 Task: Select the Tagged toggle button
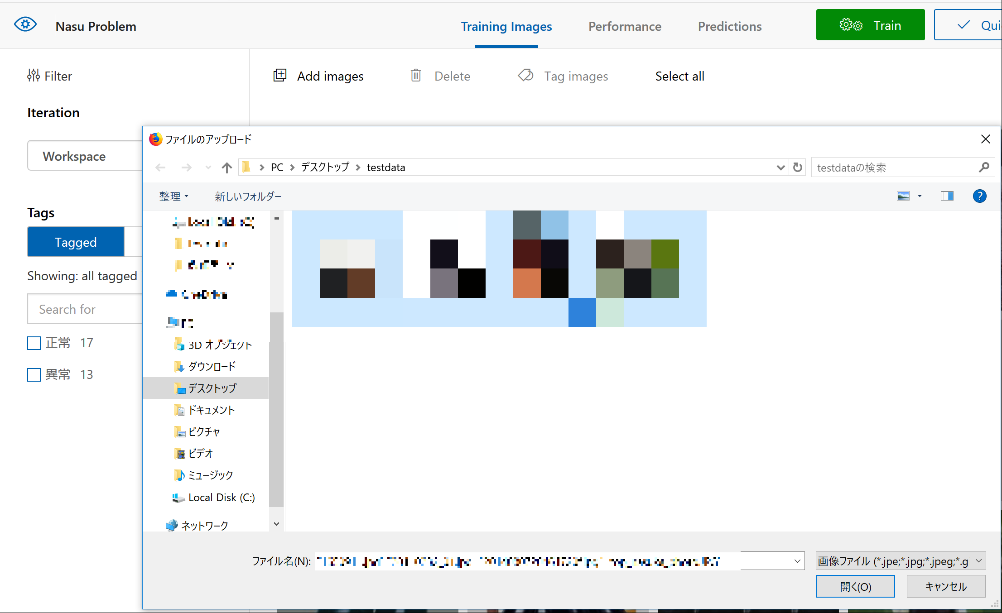[x=76, y=242]
